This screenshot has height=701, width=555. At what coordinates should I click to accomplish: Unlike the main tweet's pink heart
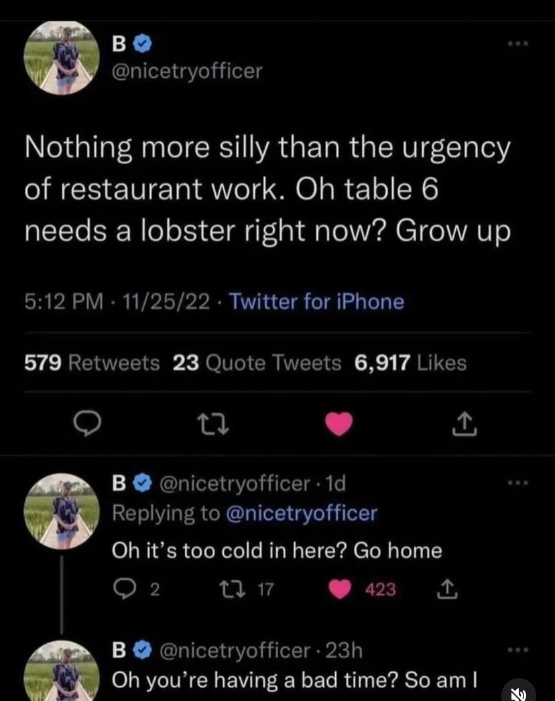340,423
